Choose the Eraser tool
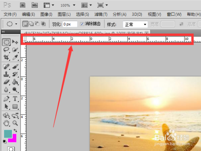The image size is (201, 151). [6, 82]
